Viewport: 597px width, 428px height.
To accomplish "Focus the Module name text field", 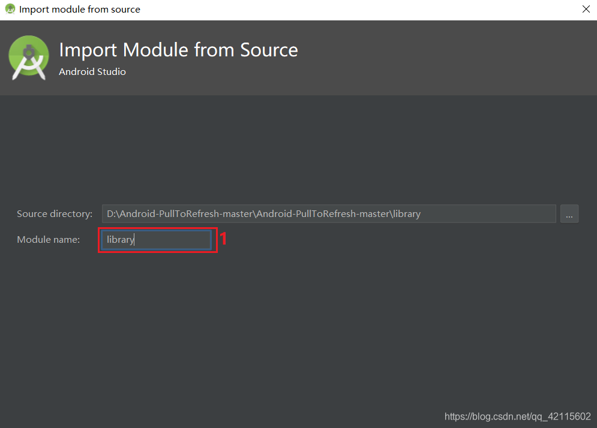I will point(157,240).
